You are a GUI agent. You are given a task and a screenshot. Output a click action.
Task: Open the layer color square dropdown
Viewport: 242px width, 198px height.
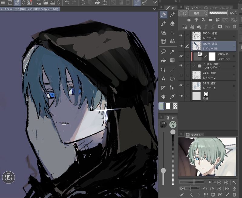[184, 13]
